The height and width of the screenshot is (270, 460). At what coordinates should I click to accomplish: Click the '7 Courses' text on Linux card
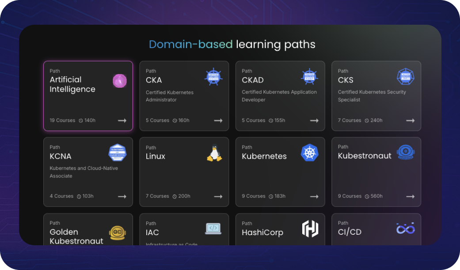click(157, 196)
